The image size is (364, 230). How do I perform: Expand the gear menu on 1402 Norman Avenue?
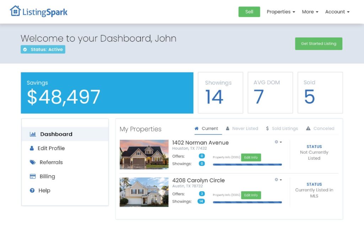click(278, 141)
